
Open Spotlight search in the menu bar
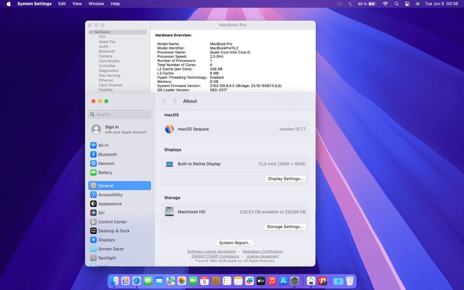[x=396, y=4]
